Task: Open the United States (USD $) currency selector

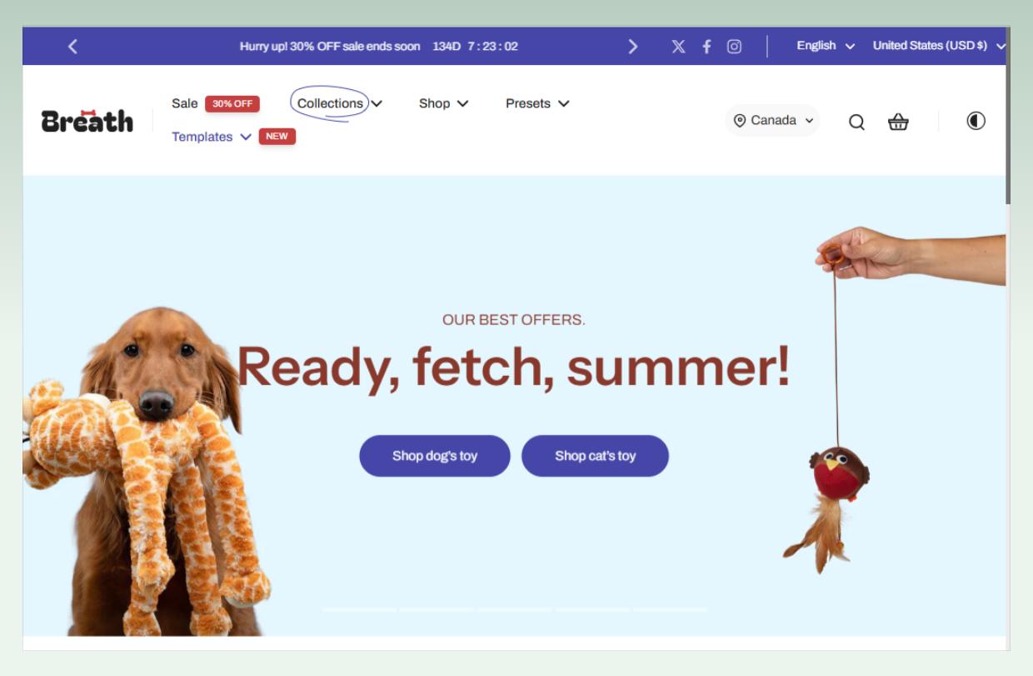Action: point(940,46)
